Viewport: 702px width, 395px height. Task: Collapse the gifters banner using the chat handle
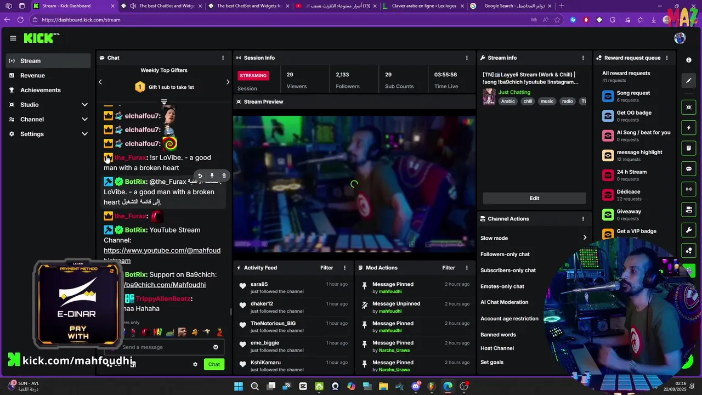pyautogui.click(x=164, y=102)
